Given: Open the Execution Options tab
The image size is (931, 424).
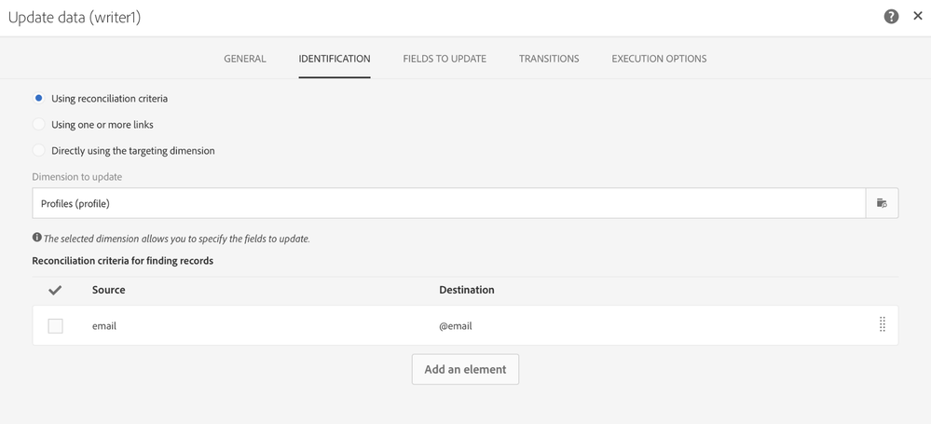Looking at the screenshot, I should click(x=659, y=59).
